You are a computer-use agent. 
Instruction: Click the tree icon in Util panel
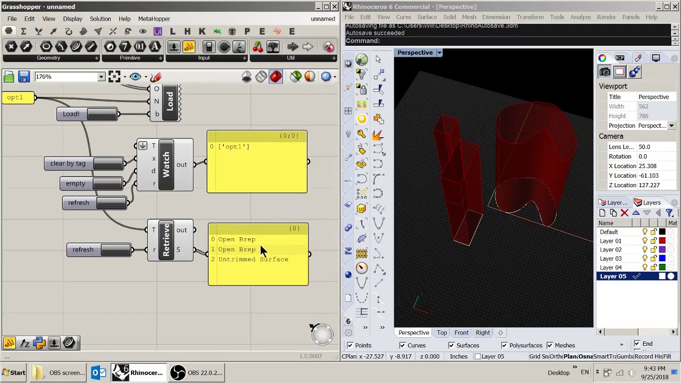coord(273,47)
